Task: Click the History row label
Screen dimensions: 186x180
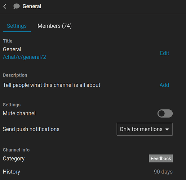Action: [12, 172]
